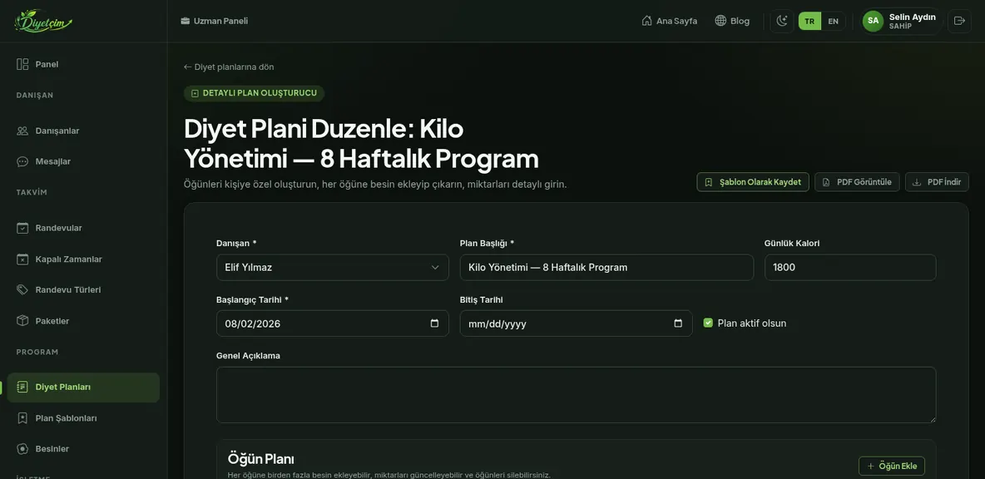Screen dimensions: 985x479
Task: Click the SA user avatar
Action: click(x=874, y=21)
